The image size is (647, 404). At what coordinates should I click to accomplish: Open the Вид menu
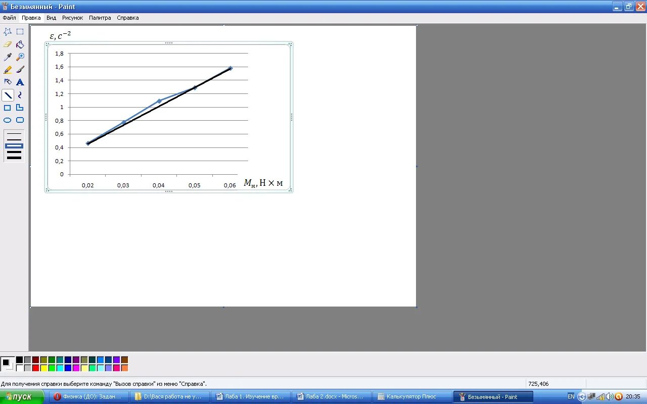52,18
